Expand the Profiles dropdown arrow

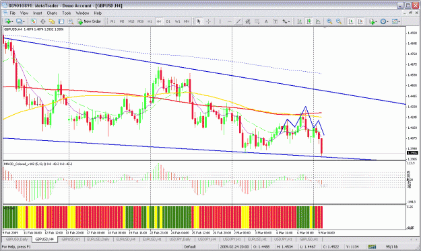click(x=24, y=21)
